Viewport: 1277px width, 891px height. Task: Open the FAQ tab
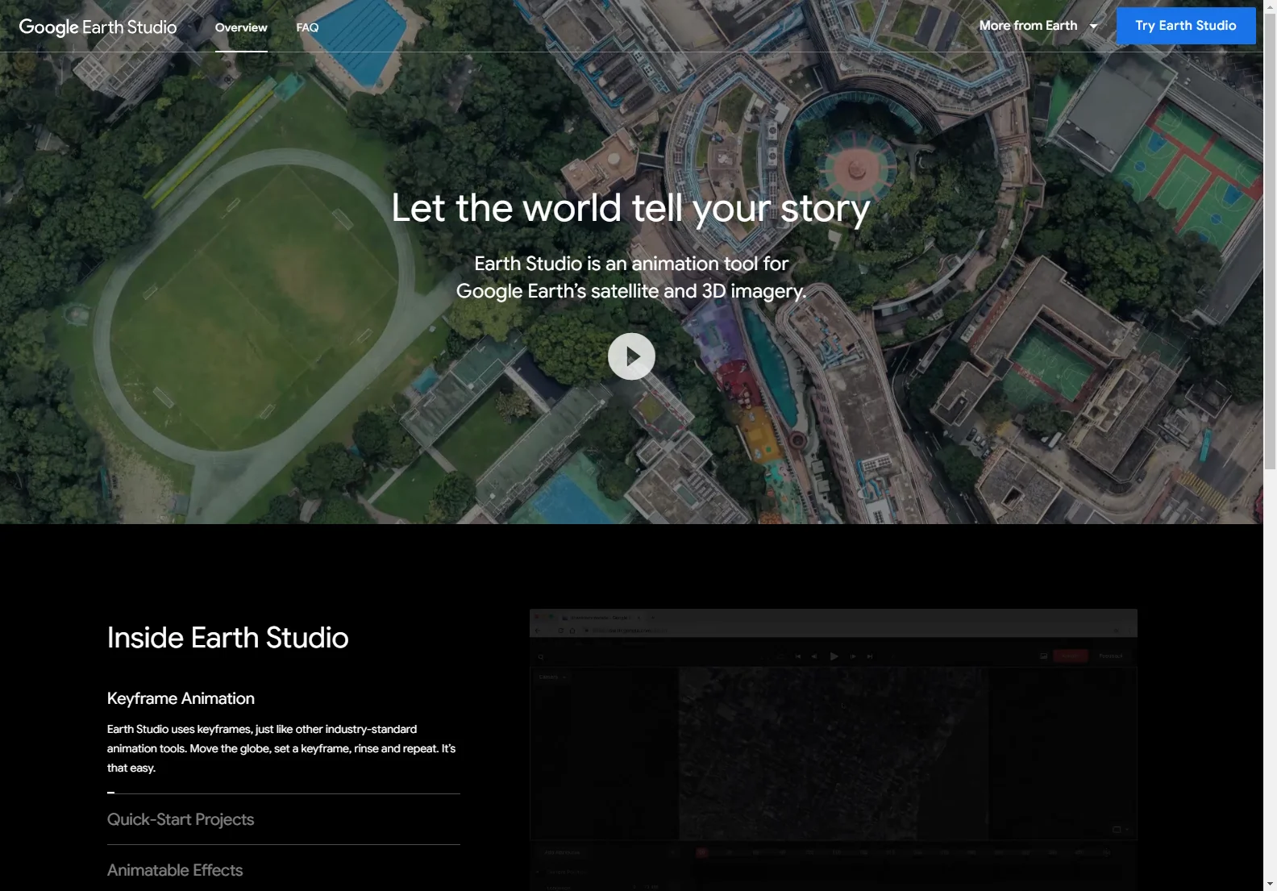click(307, 27)
